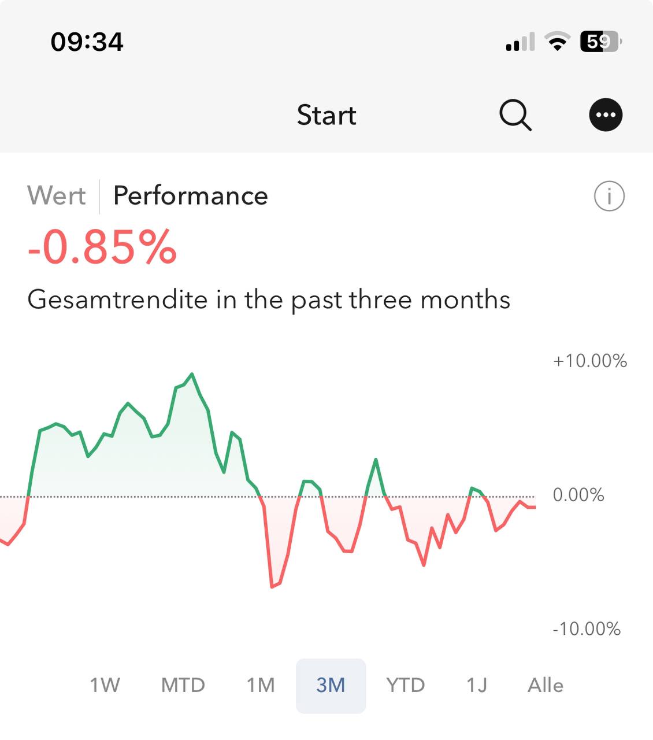Show year-to-date with YTD

point(405,685)
